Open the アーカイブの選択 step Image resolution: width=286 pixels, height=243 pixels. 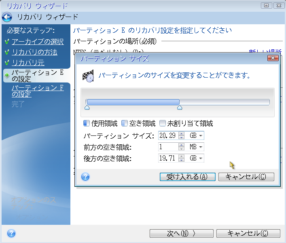[37, 42]
